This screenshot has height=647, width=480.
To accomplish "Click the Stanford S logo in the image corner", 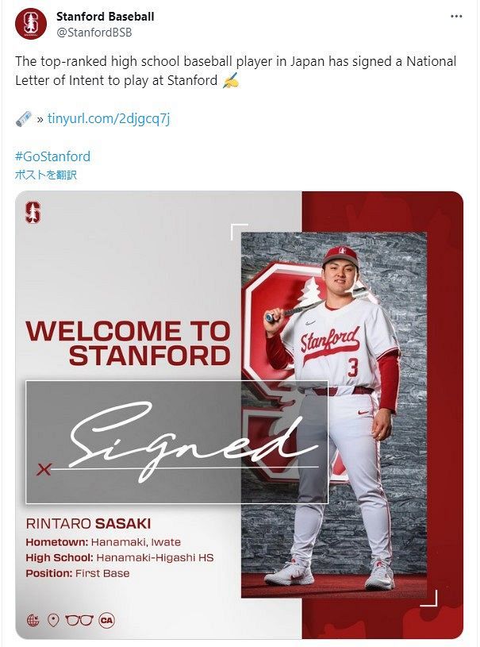I will [33, 213].
